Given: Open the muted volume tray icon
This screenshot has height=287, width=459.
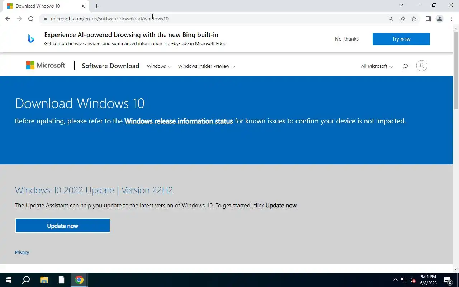Looking at the screenshot, I should pyautogui.click(x=413, y=280).
